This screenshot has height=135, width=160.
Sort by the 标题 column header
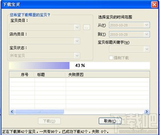[50, 75]
